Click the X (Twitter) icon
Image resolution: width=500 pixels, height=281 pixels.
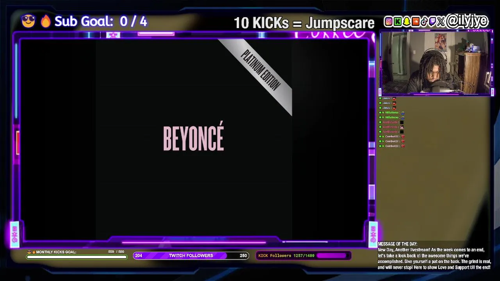tap(441, 21)
